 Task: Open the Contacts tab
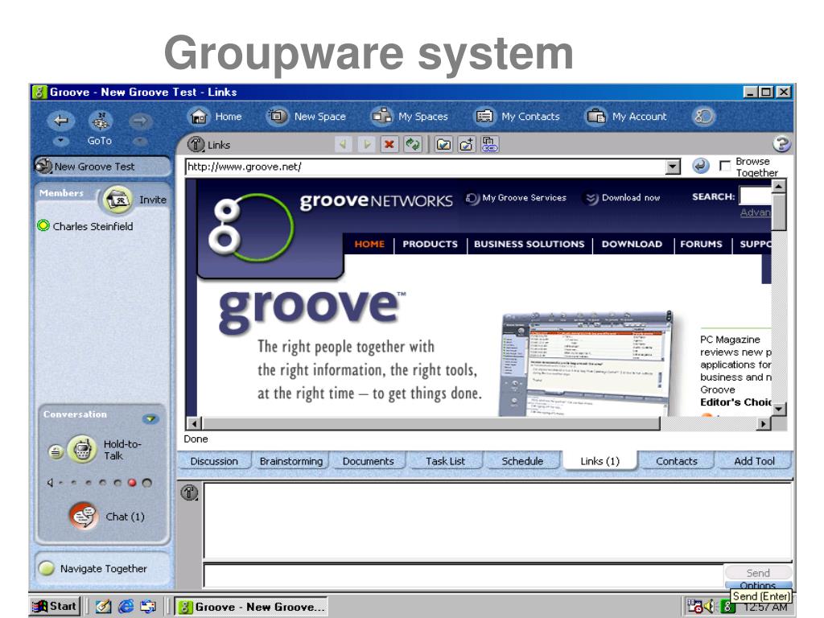pos(677,461)
